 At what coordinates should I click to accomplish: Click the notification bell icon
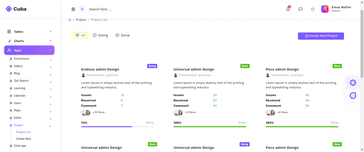click(288, 9)
